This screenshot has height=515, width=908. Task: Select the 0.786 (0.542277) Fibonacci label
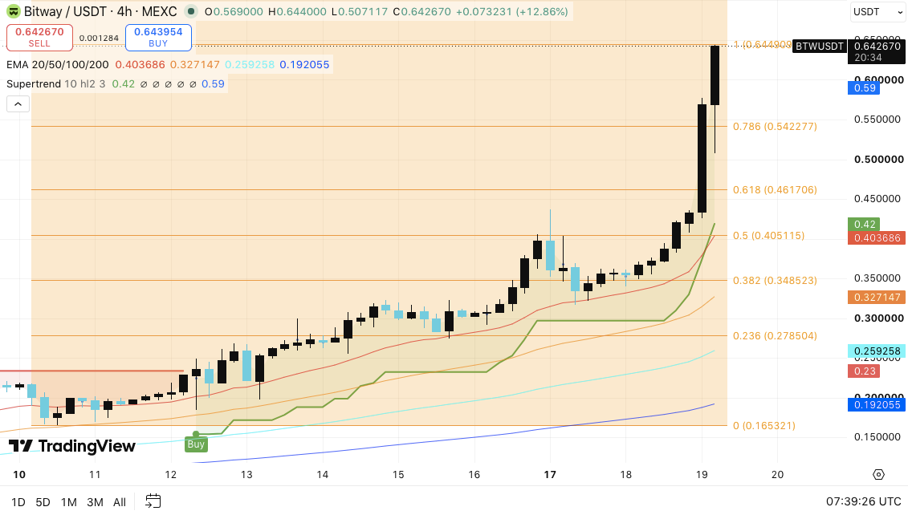pos(775,127)
